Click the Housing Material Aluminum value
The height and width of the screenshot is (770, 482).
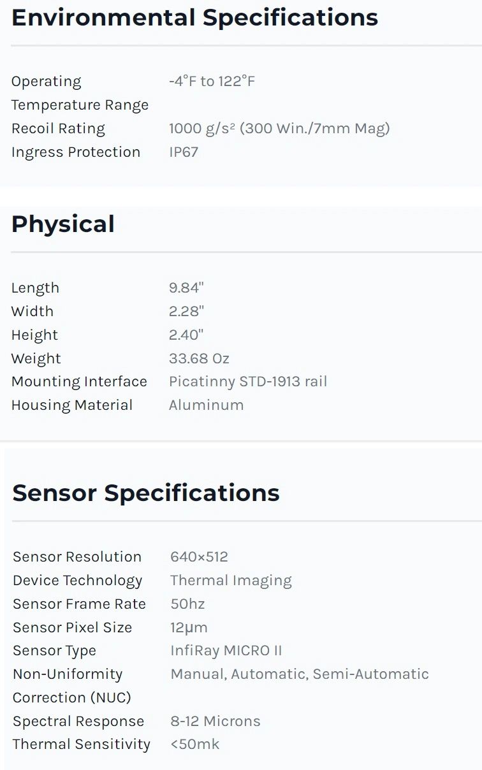(206, 405)
